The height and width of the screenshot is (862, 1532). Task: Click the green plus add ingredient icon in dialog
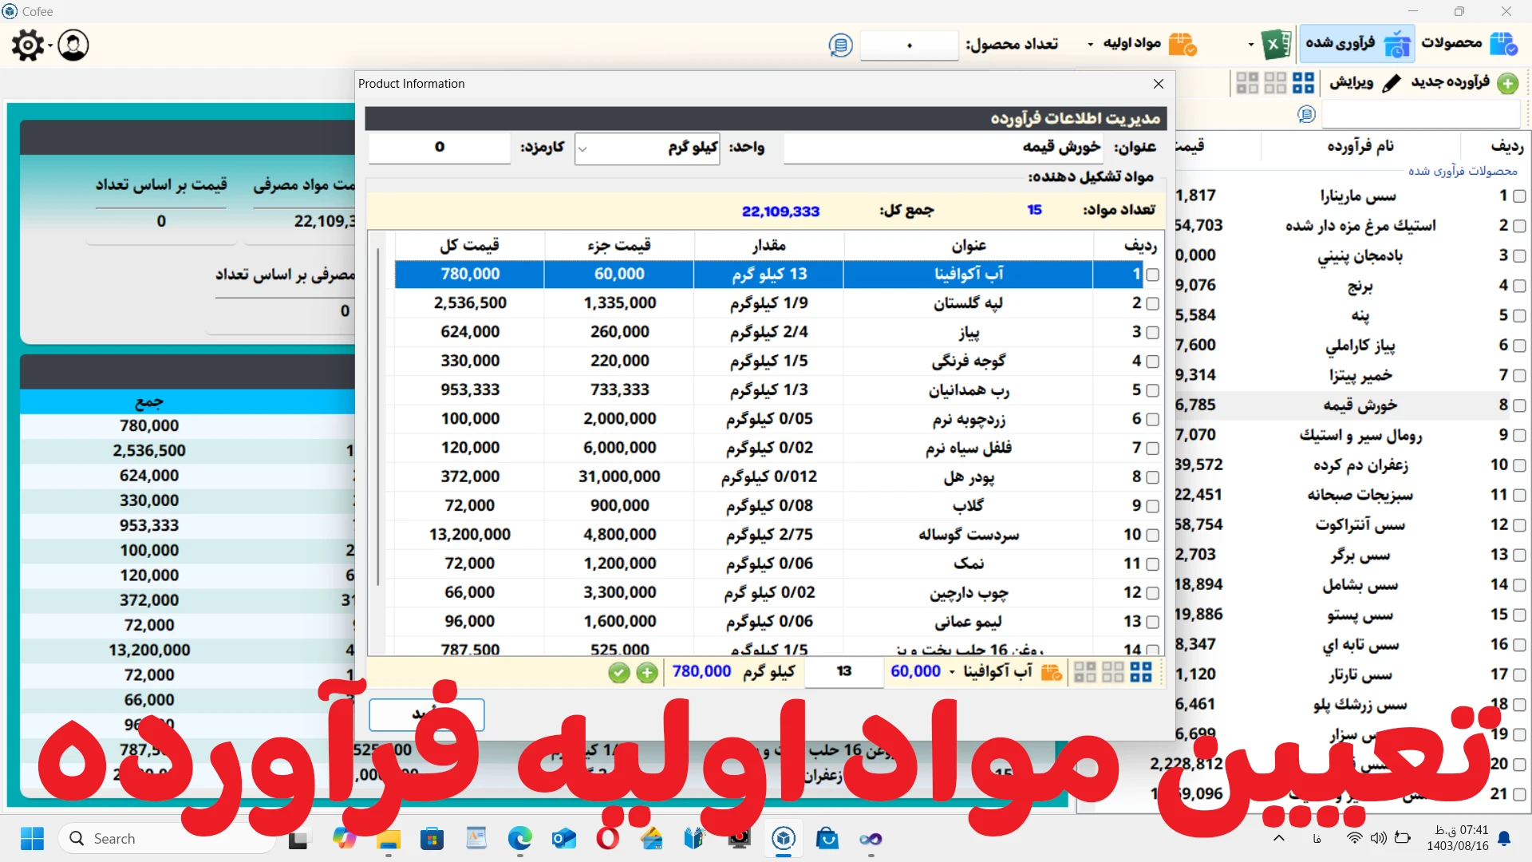pyautogui.click(x=647, y=673)
